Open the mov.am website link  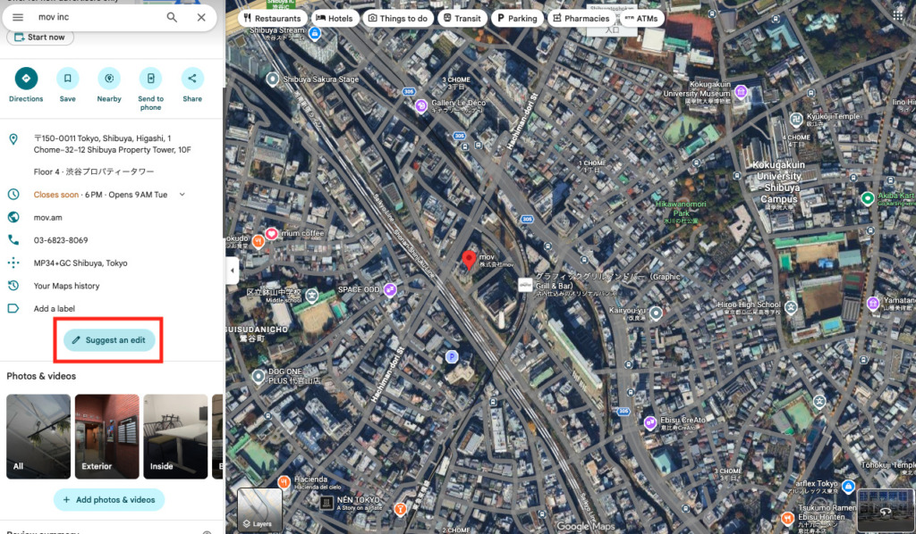point(47,217)
